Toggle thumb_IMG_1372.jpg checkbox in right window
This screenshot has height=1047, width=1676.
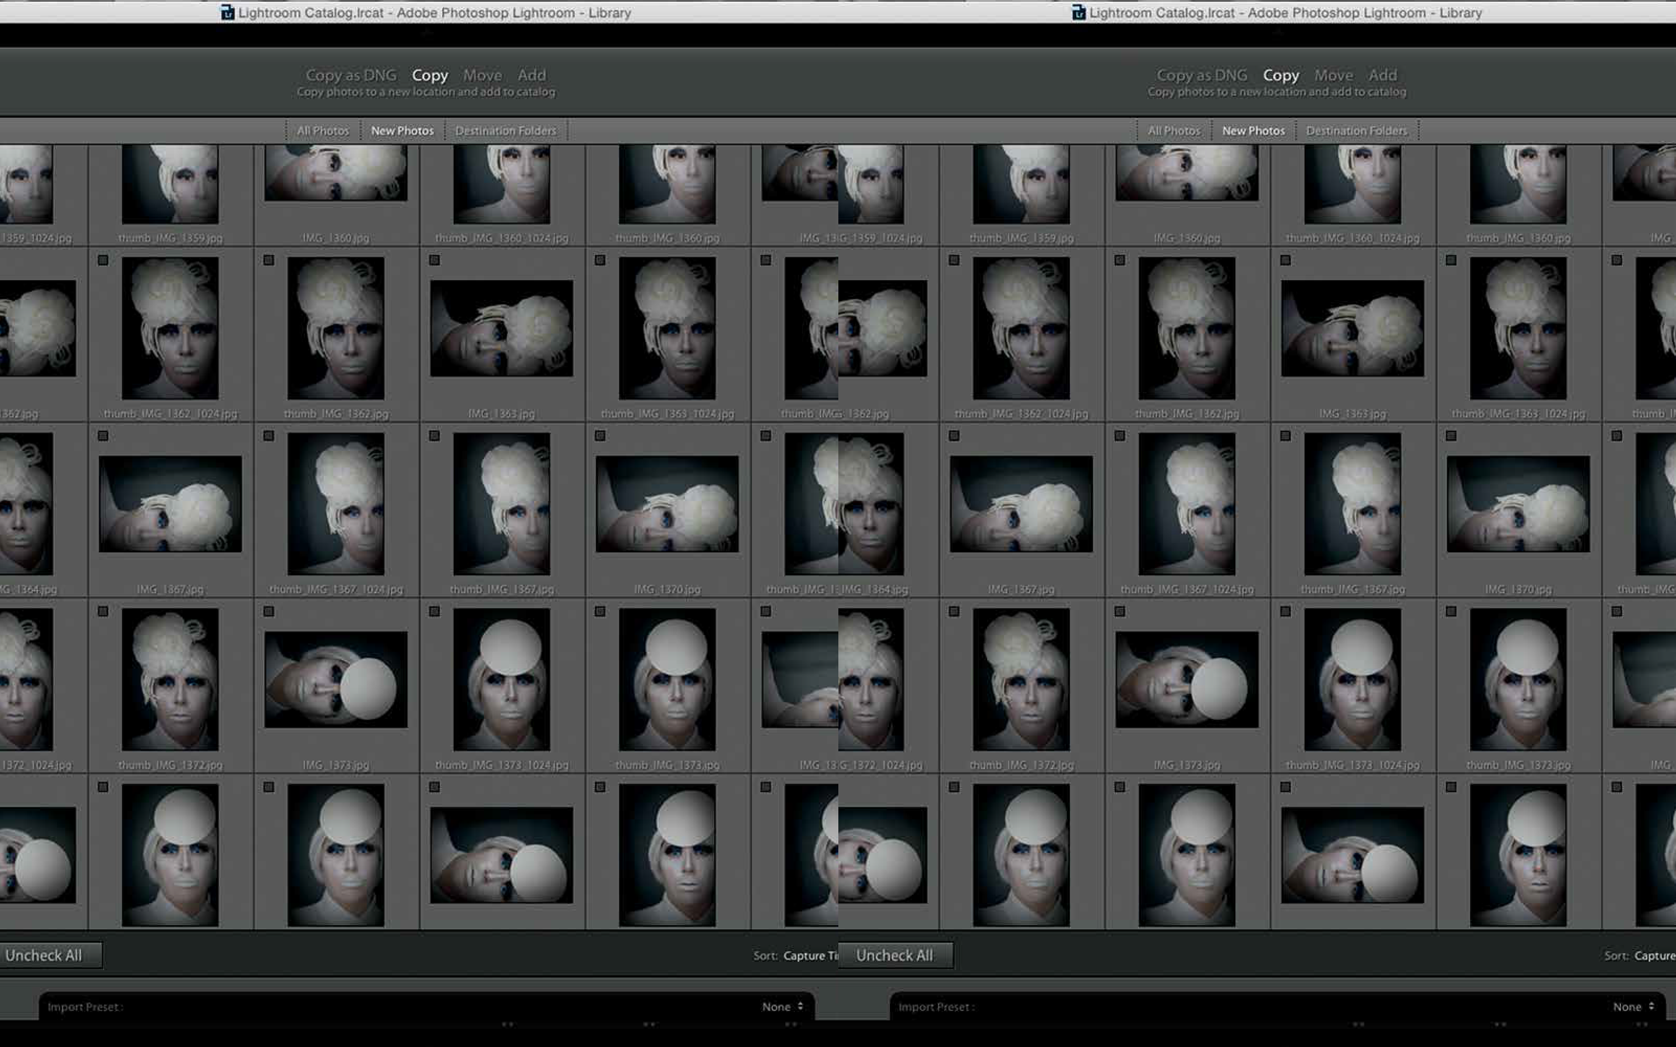tap(955, 612)
